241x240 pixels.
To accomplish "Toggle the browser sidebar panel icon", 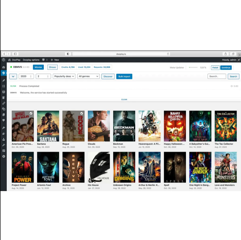I will [15, 54].
